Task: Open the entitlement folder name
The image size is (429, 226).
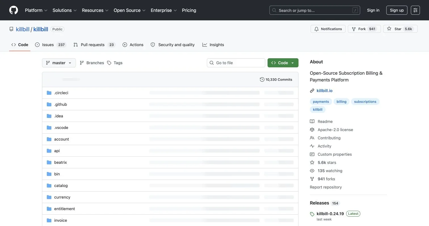Action: (64, 209)
